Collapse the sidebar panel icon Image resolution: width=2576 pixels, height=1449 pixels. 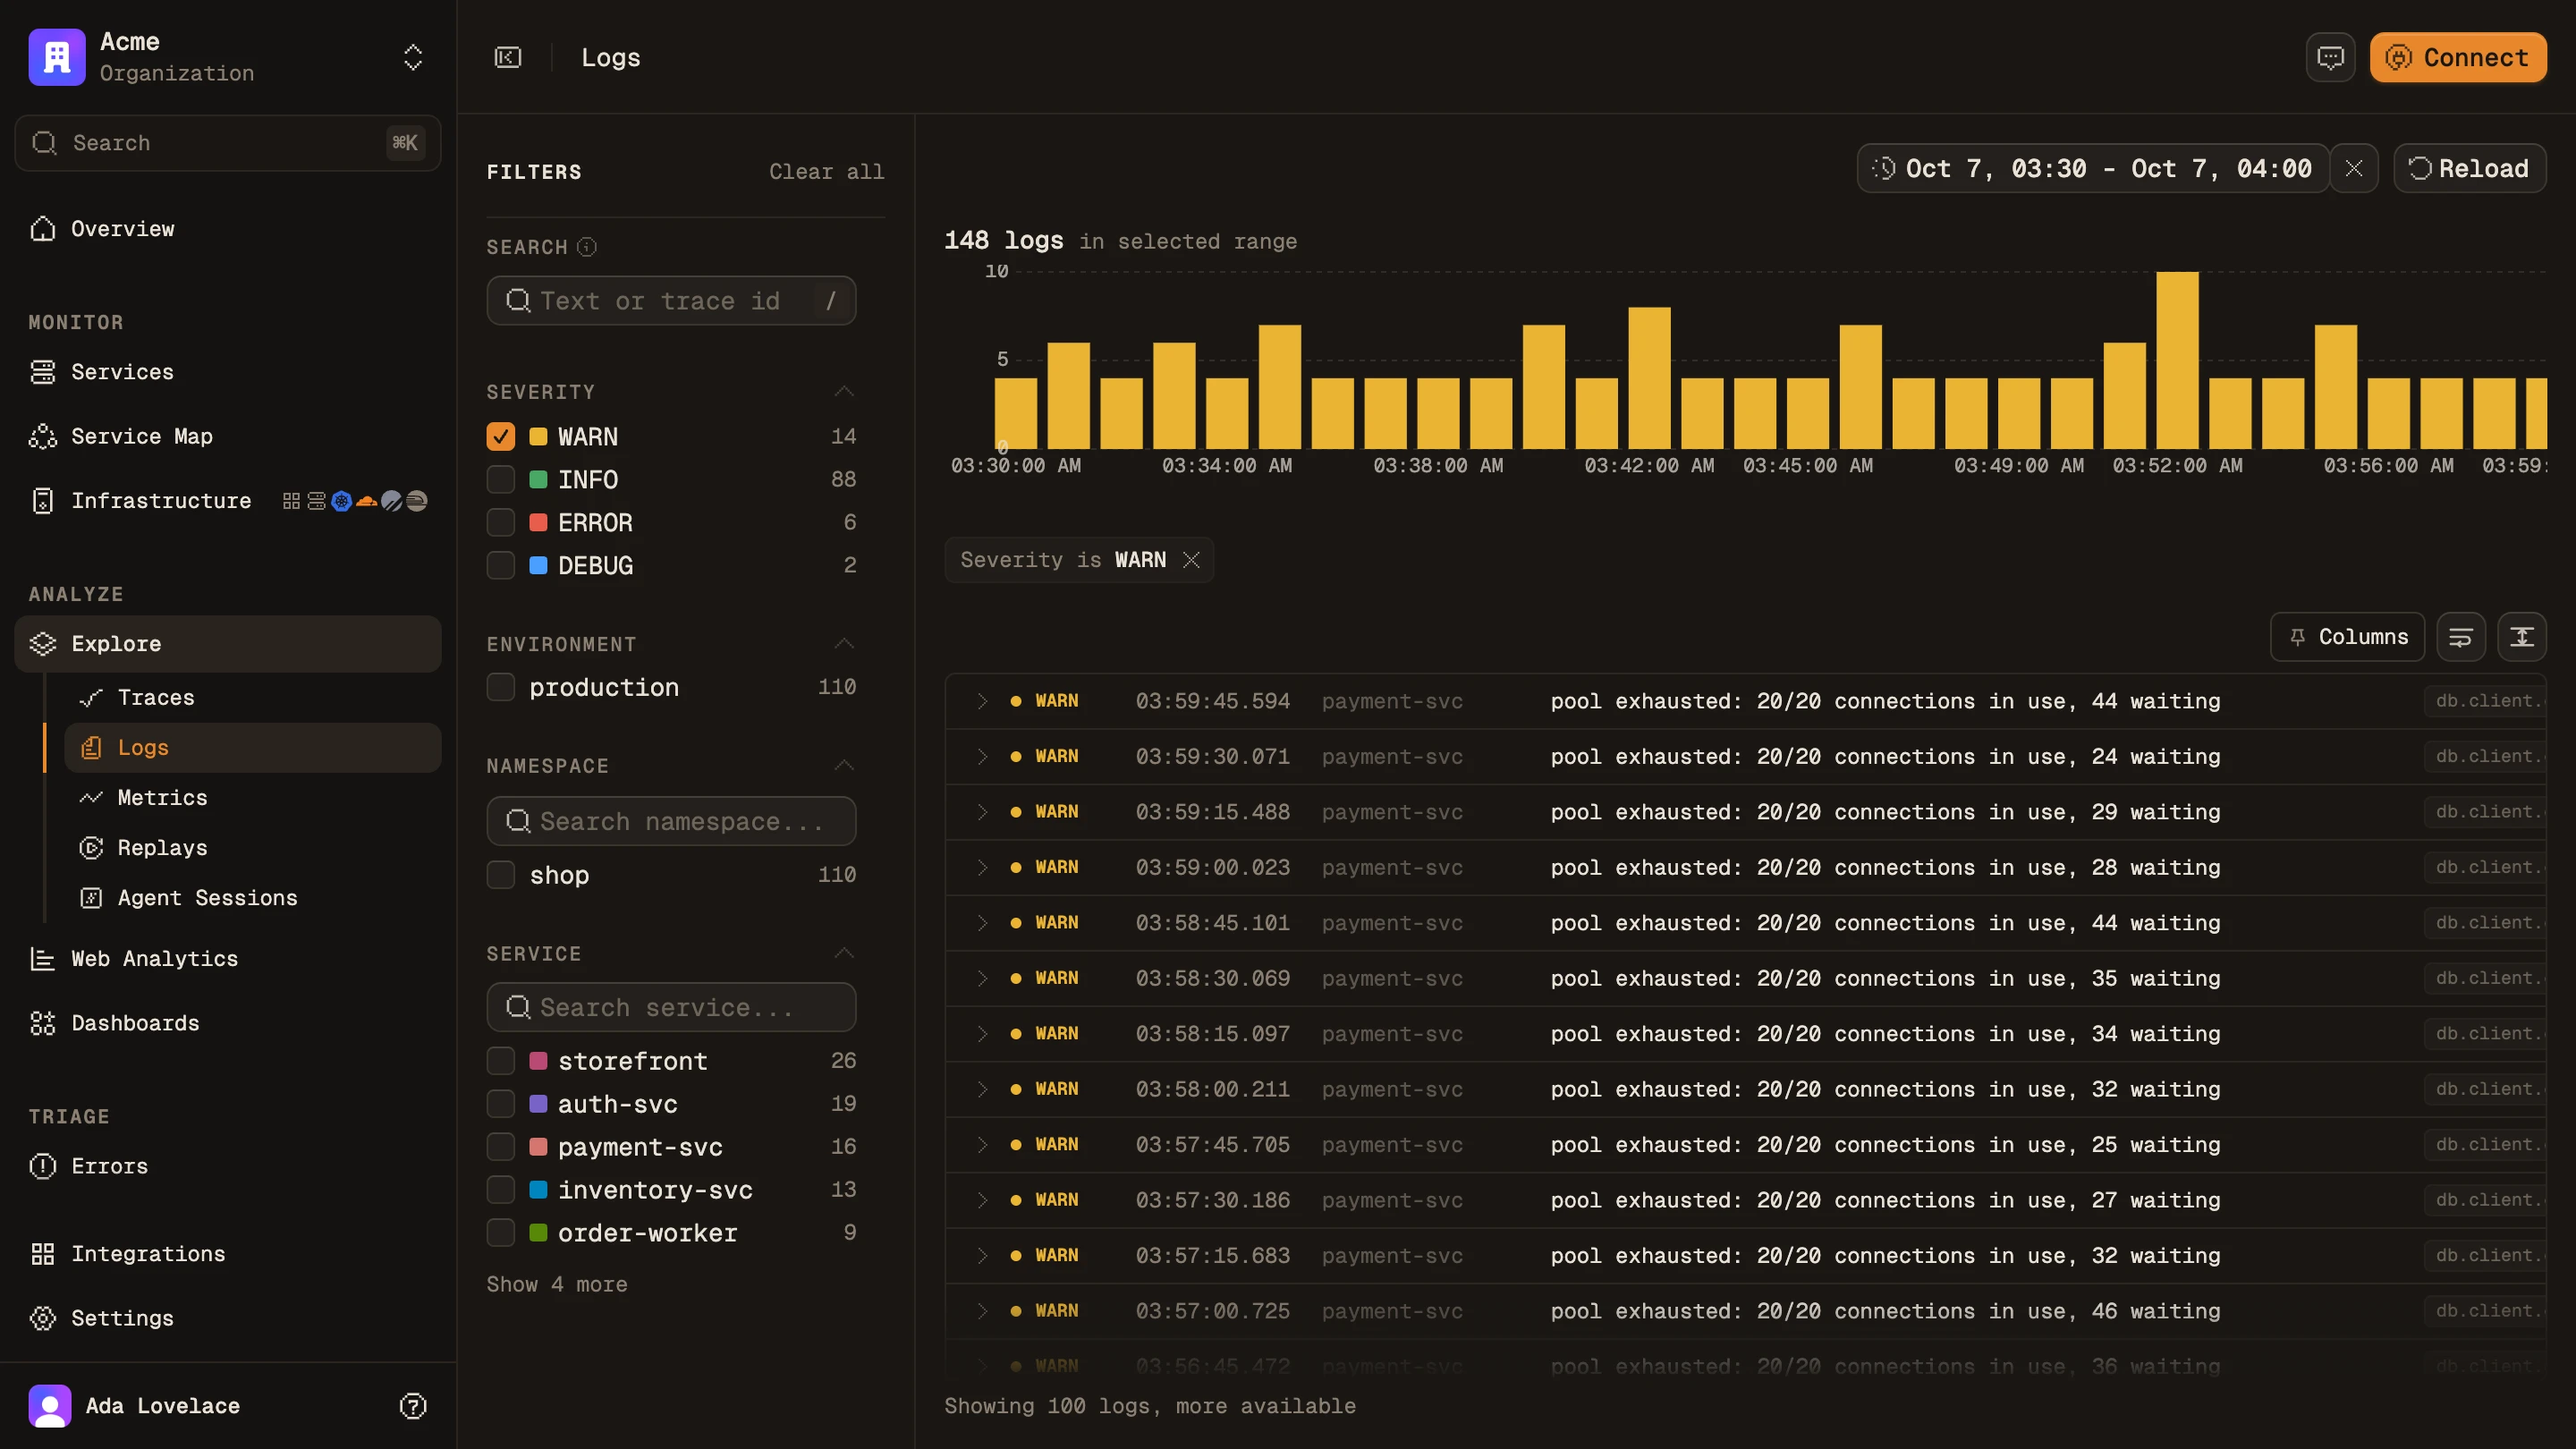508,57
